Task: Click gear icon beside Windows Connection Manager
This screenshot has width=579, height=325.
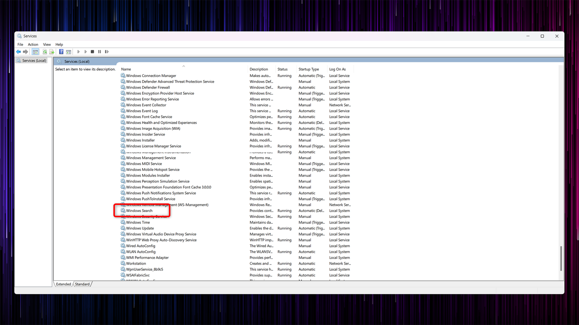Action: pyautogui.click(x=123, y=75)
